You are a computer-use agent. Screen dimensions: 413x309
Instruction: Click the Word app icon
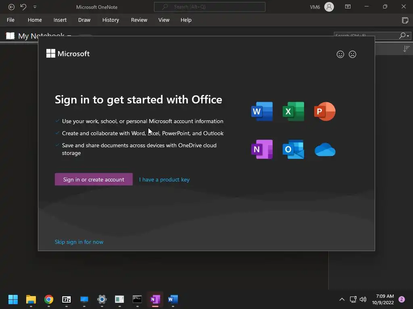(x=262, y=111)
